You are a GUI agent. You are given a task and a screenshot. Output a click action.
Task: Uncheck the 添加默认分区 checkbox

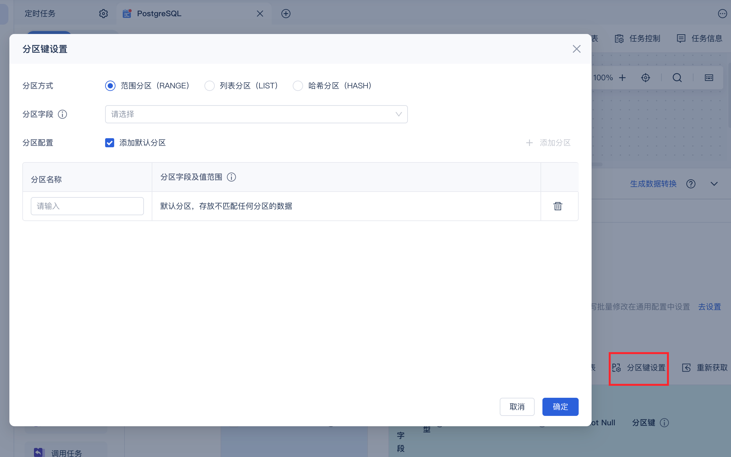tap(110, 143)
